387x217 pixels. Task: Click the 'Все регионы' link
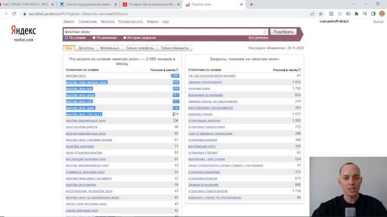(x=258, y=37)
